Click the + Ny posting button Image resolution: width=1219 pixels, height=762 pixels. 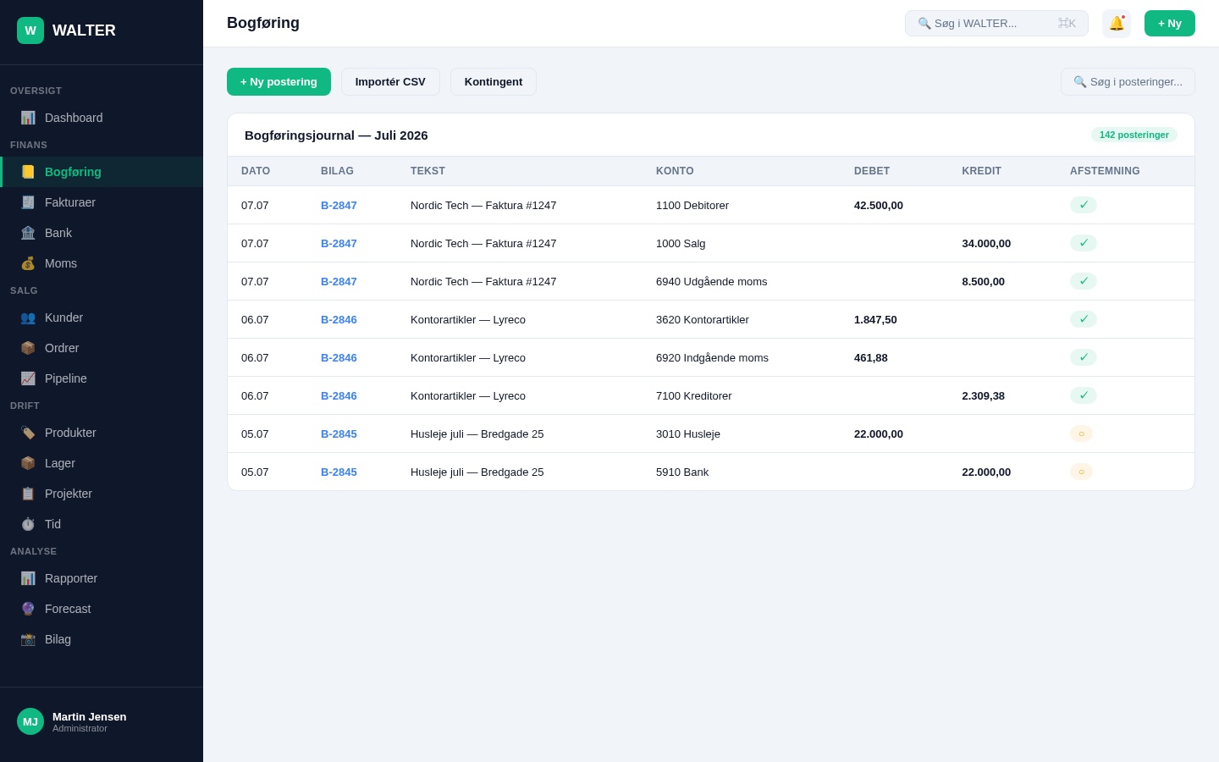[x=279, y=81]
